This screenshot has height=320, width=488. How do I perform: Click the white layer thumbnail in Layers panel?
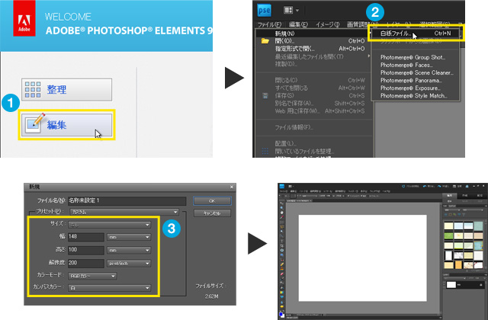pos(451,285)
